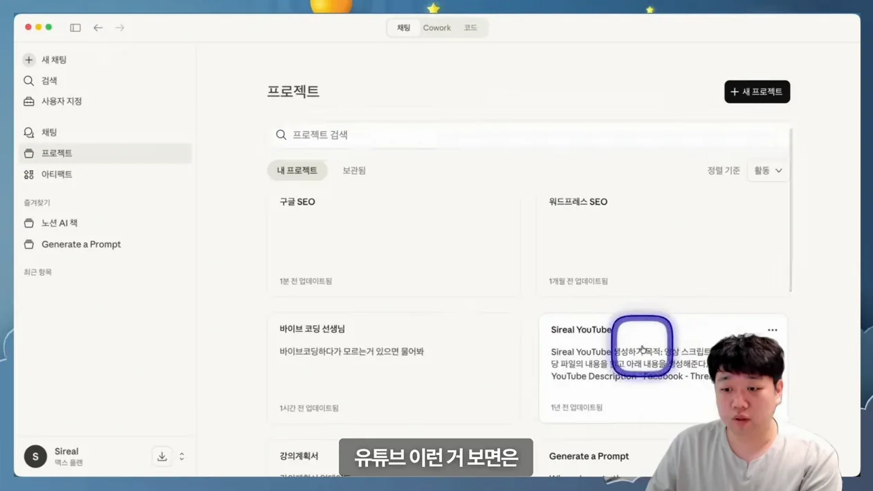Open the three-dot menu on Sireal YouTube card
The image size is (873, 491).
pyautogui.click(x=773, y=330)
